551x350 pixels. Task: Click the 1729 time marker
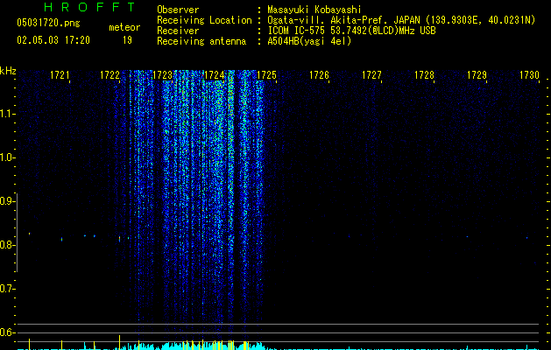[477, 75]
